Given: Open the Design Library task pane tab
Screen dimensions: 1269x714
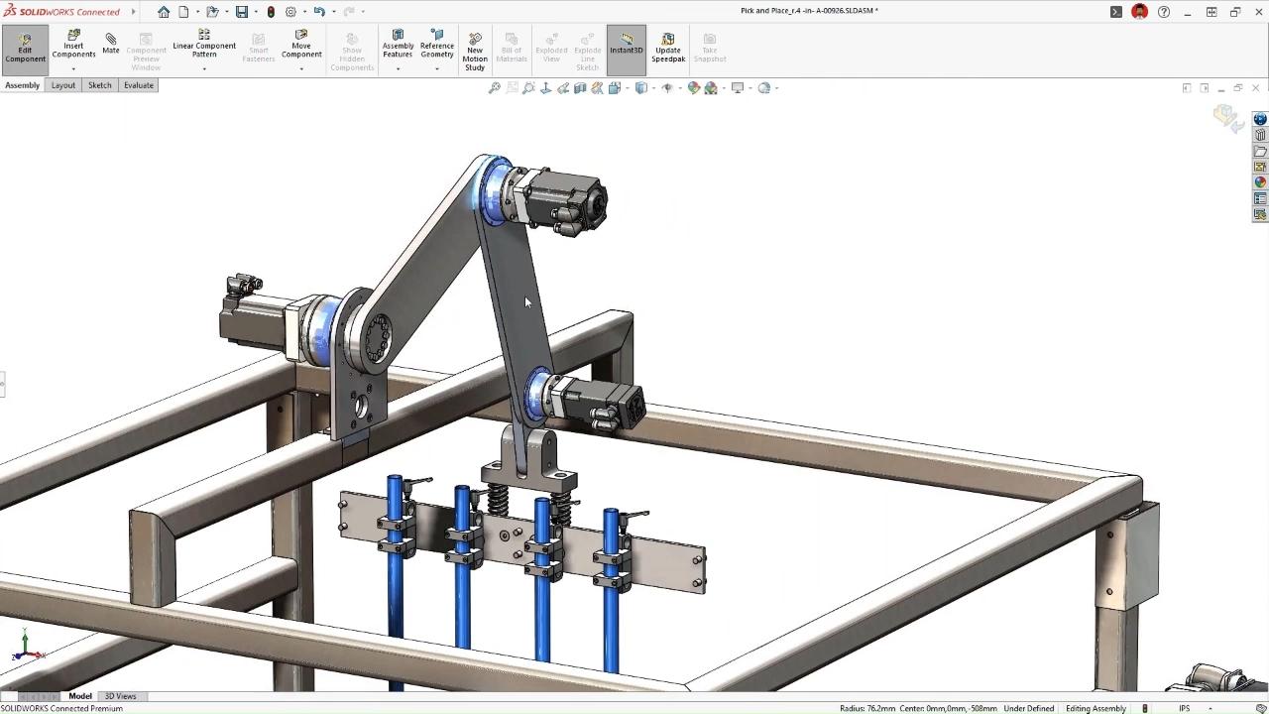Looking at the screenshot, I should coord(1260,135).
